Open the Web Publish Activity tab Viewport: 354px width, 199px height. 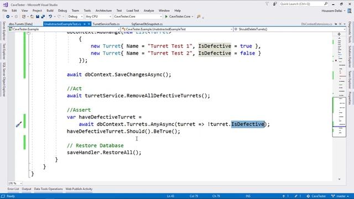coord(79,189)
